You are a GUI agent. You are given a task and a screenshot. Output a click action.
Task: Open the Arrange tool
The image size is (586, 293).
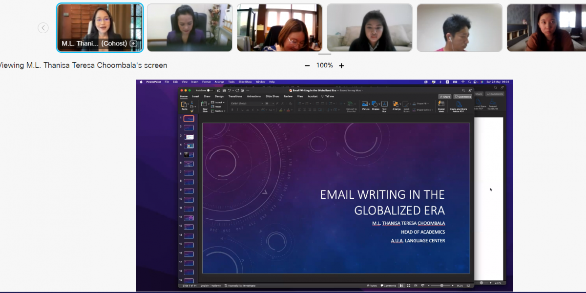[x=396, y=105]
